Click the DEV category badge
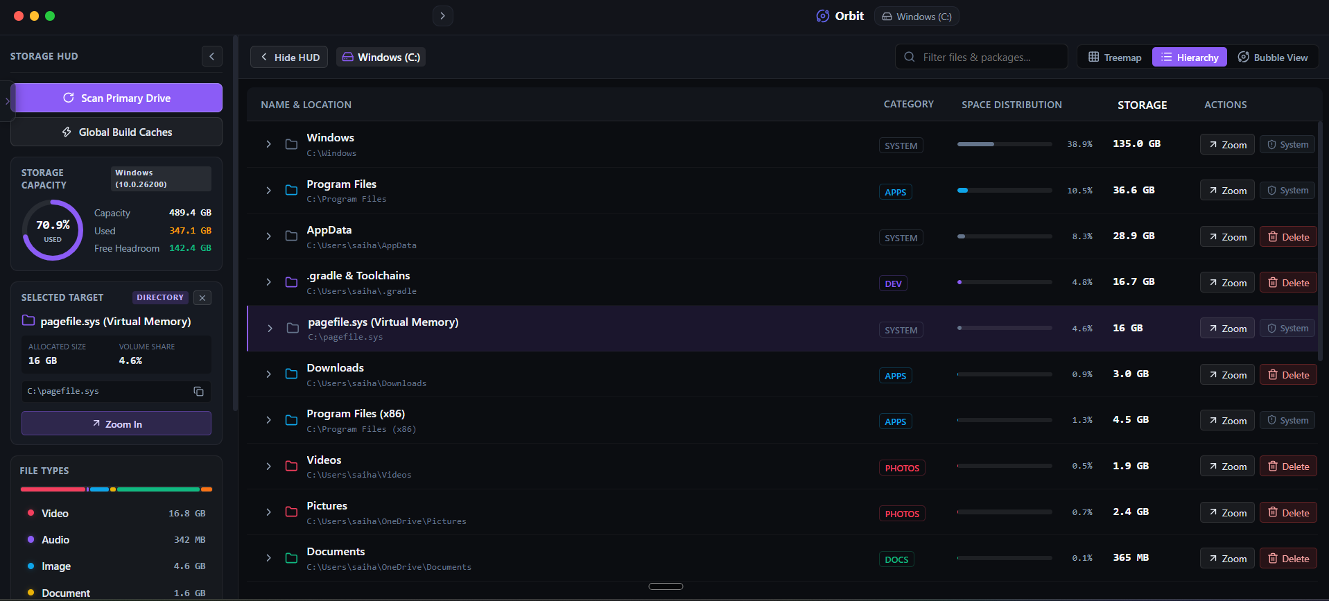The height and width of the screenshot is (601, 1329). tap(893, 284)
